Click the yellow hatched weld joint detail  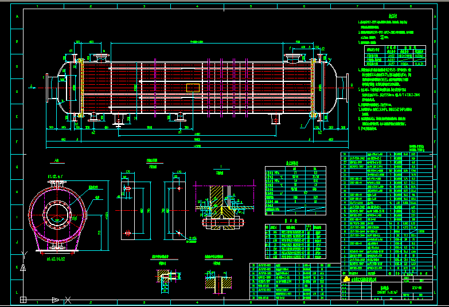219,200
